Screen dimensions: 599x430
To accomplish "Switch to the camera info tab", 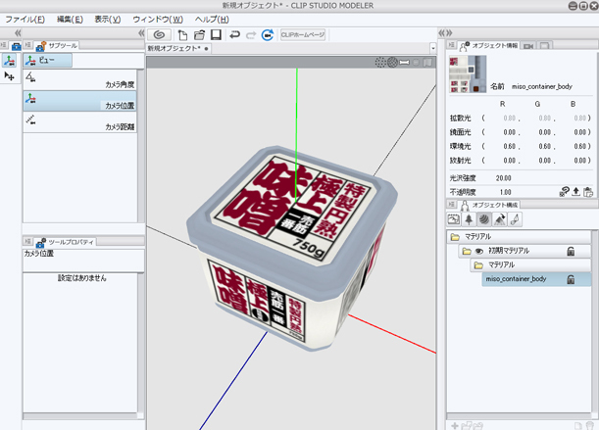I will (528, 46).
